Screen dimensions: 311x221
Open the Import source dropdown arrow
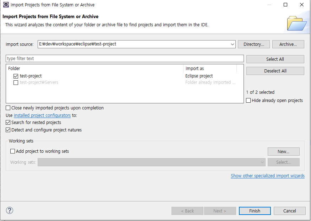point(233,44)
